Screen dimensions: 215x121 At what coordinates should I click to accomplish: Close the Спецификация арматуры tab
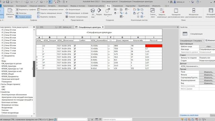click(103, 27)
